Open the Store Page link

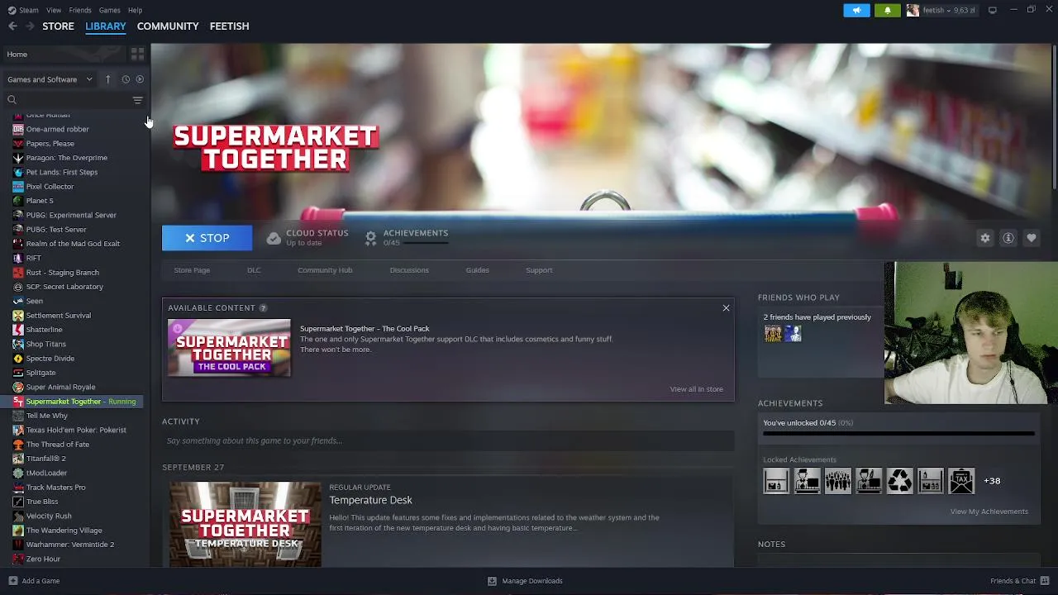click(x=192, y=270)
